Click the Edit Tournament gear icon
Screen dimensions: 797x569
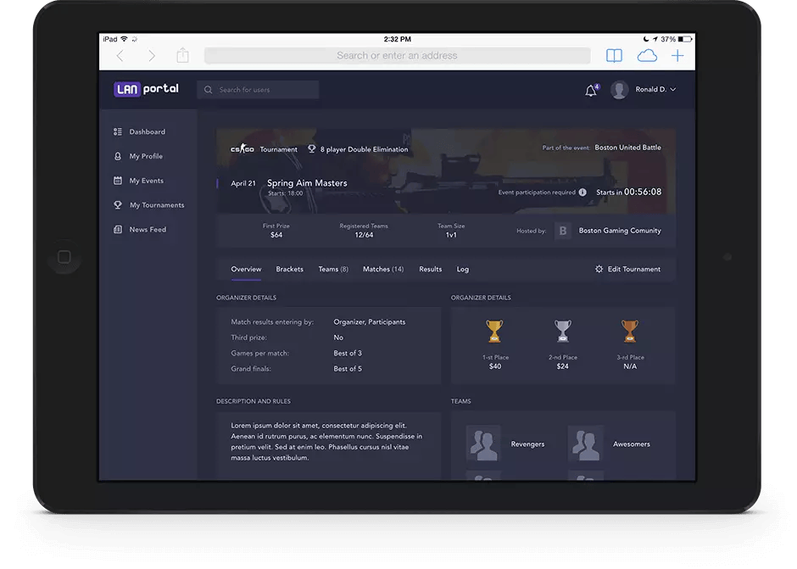pos(599,269)
